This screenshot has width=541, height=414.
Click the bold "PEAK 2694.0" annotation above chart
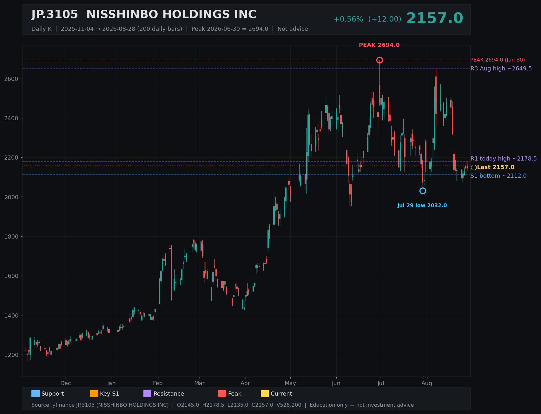379,45
